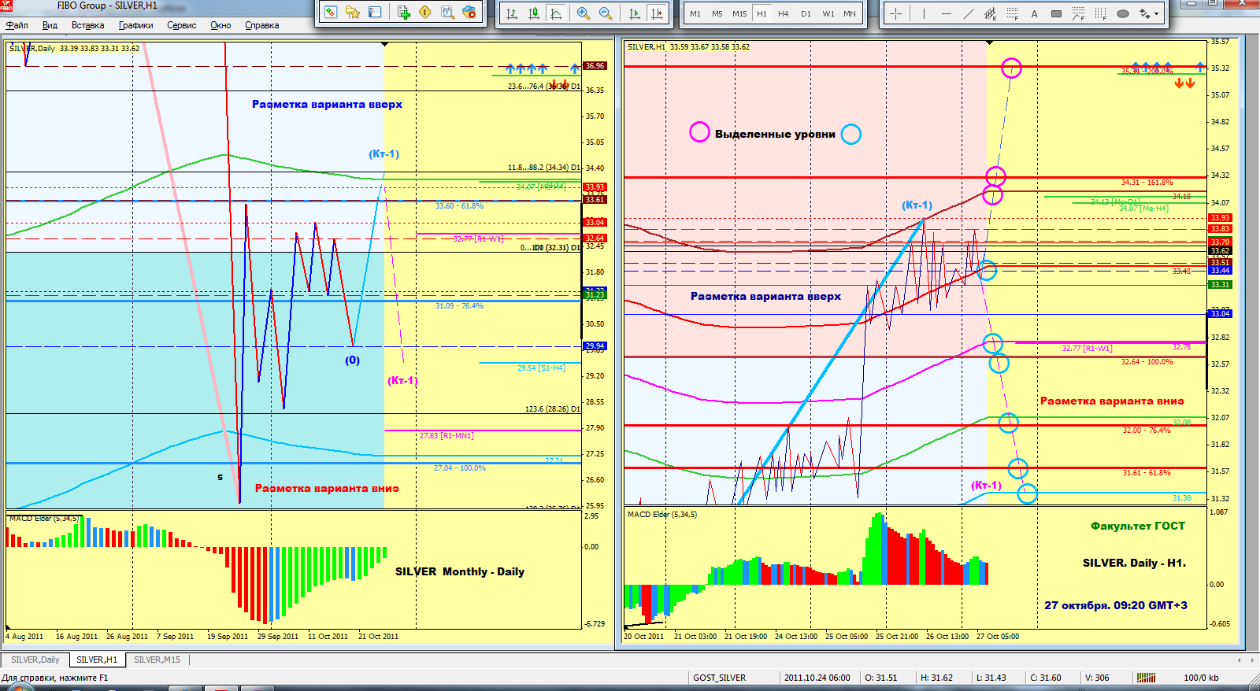Open the Сервис menu
The width and height of the screenshot is (1260, 691).
182,25
